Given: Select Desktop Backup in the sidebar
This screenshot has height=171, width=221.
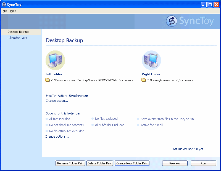Looking at the screenshot, I should [18, 32].
